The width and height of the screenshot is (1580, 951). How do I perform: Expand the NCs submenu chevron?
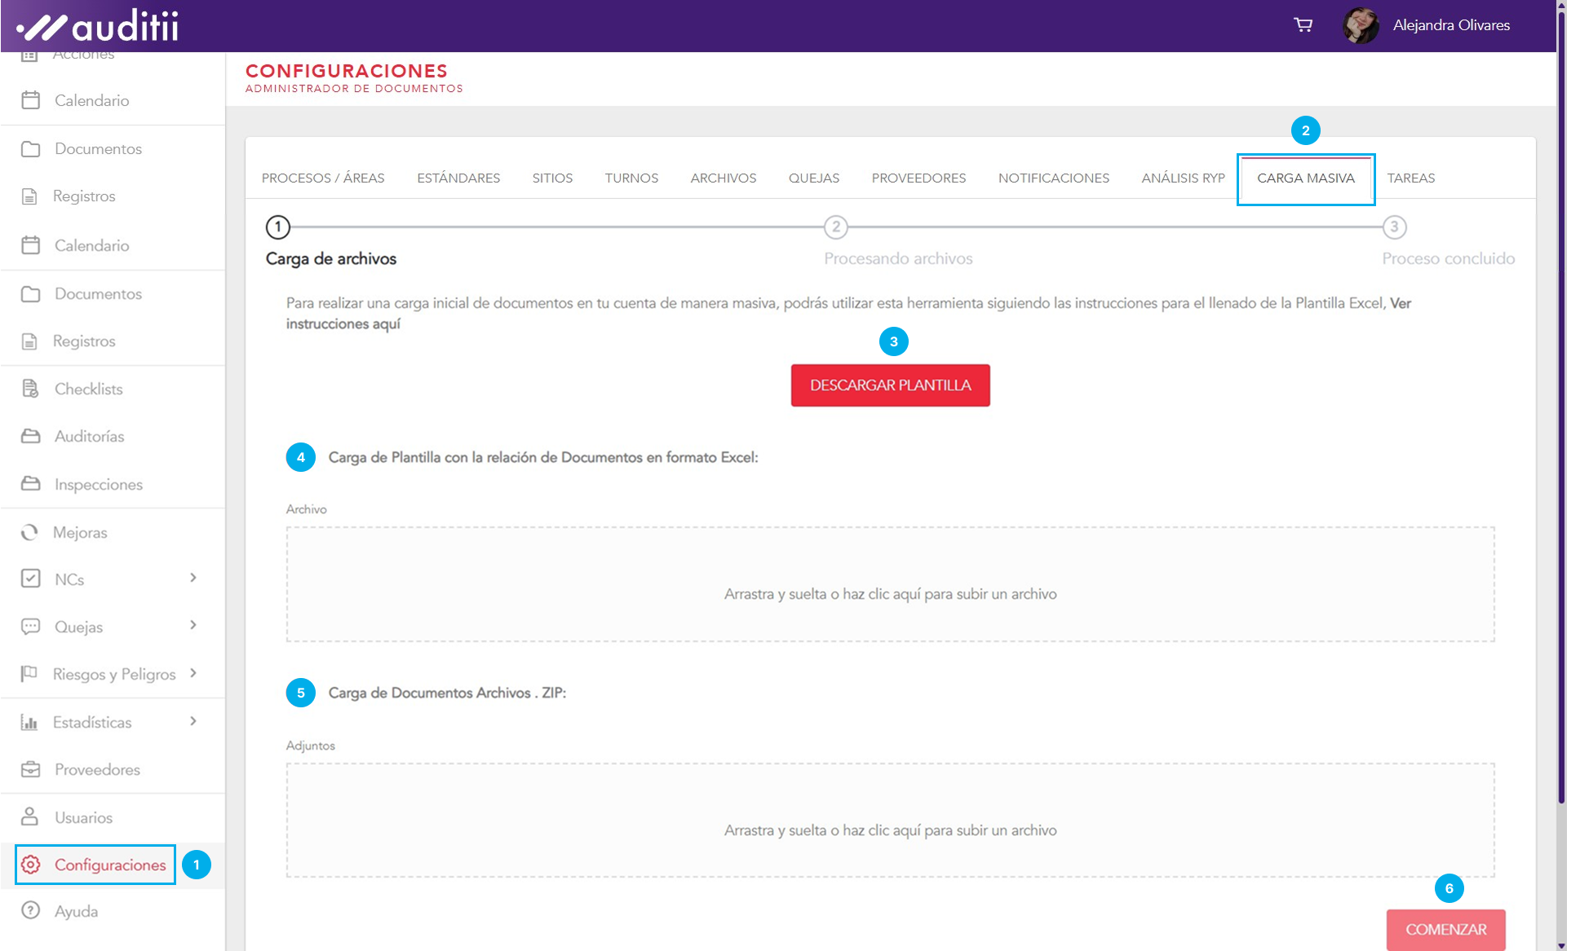193,578
